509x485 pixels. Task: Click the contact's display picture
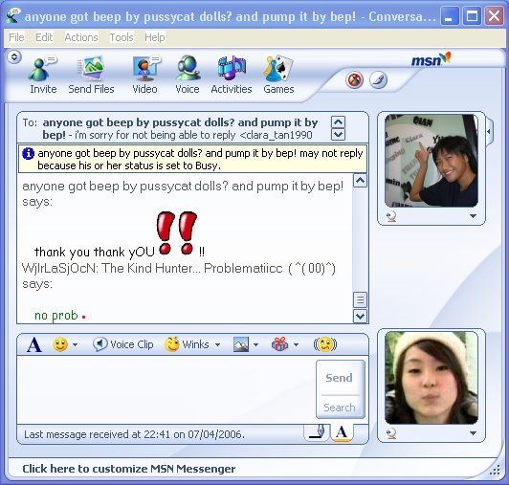coord(432,161)
